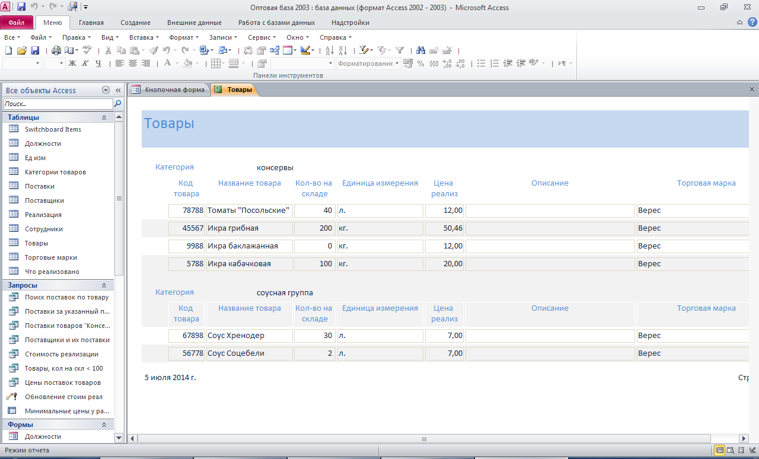Click the Help question mark button

click(752, 23)
